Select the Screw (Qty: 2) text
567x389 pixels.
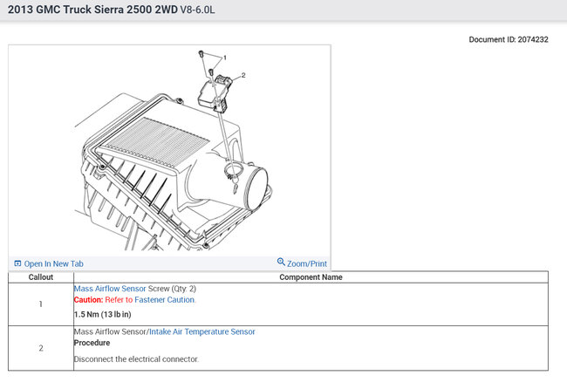(x=172, y=289)
